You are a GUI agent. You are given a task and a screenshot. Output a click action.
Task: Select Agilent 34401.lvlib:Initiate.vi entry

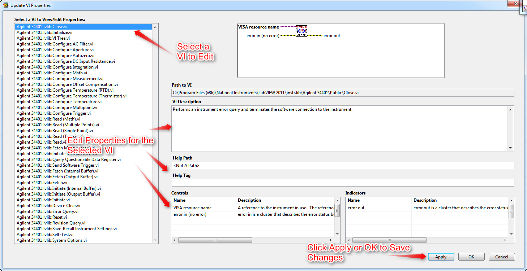(83, 200)
